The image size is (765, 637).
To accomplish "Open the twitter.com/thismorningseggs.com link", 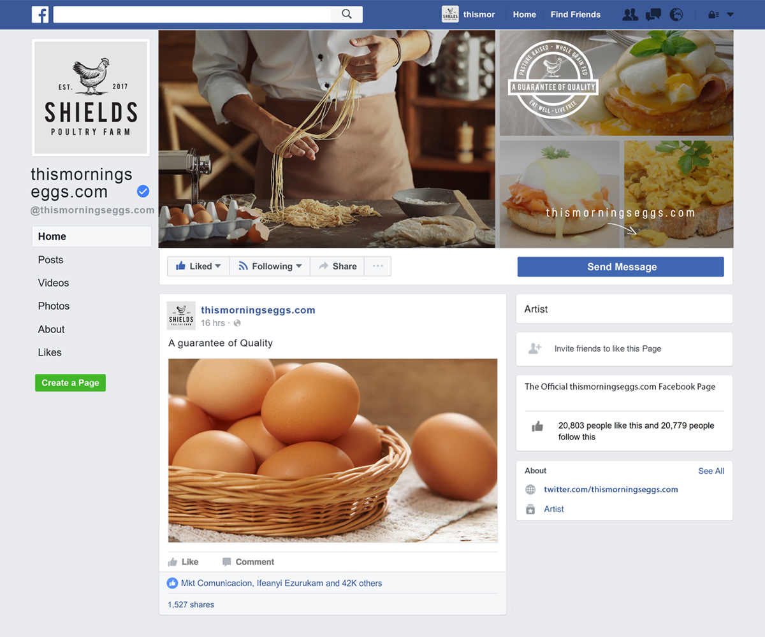I will (x=611, y=490).
